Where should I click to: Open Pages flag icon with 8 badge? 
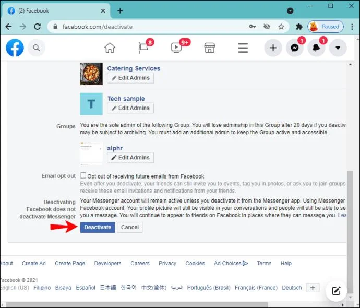[x=143, y=48]
